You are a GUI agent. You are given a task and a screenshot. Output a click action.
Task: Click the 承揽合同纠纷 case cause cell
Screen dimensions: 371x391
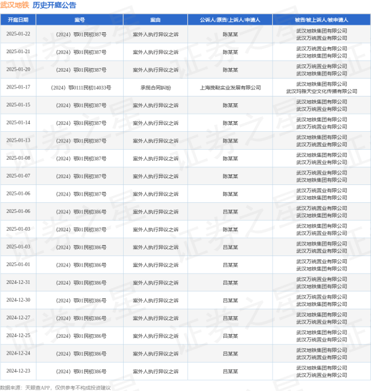point(156,87)
